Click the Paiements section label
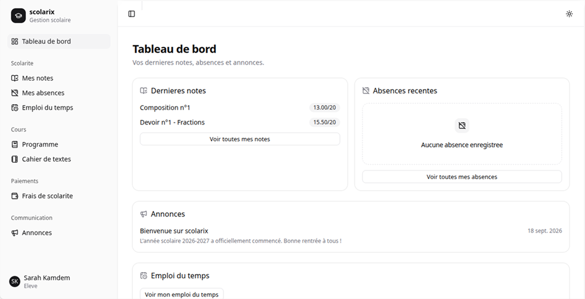 coord(24,181)
